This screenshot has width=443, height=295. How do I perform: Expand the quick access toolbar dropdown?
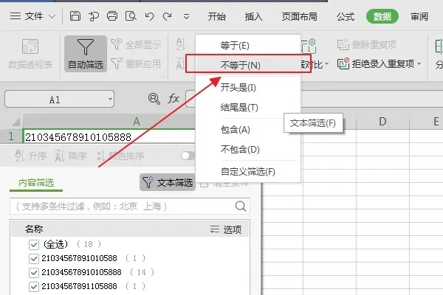coord(186,17)
